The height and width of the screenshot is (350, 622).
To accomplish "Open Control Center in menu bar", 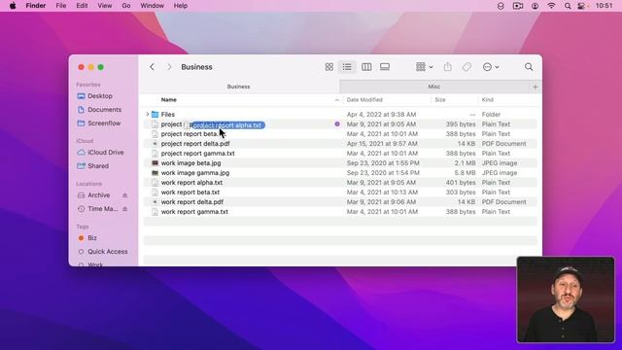I will (582, 6).
